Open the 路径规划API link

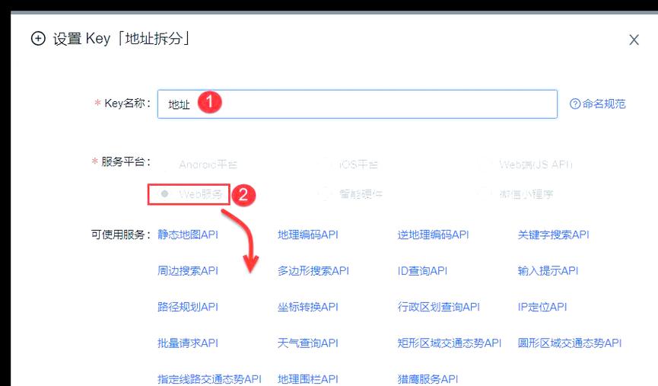(188, 307)
